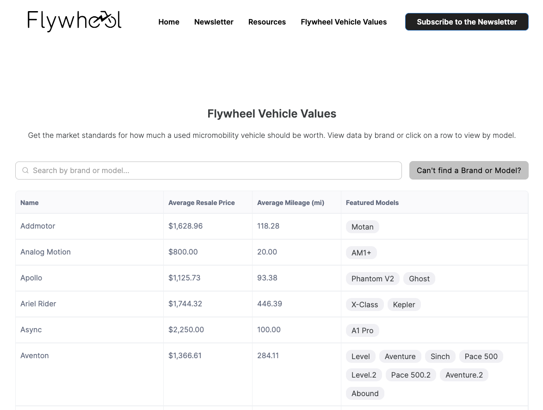Select the Phantom V2 model pill

(x=372, y=279)
